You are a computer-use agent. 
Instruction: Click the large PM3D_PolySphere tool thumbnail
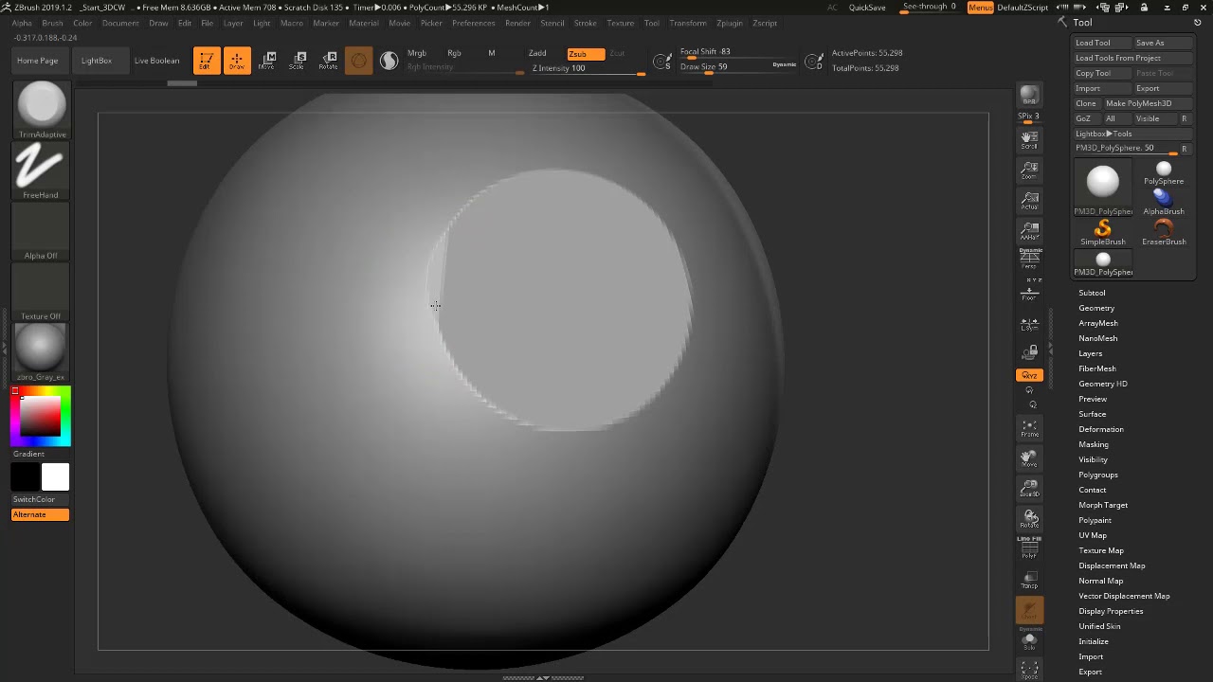click(x=1103, y=187)
